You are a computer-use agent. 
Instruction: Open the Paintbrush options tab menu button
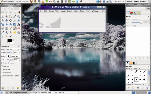click(x=19, y=46)
